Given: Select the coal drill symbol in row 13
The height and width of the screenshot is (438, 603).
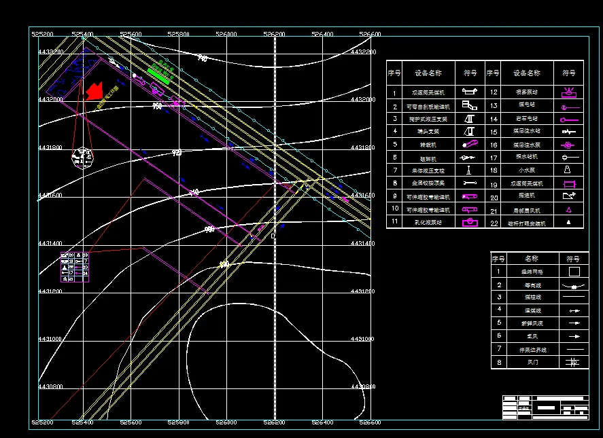Looking at the screenshot, I should click(x=570, y=107).
